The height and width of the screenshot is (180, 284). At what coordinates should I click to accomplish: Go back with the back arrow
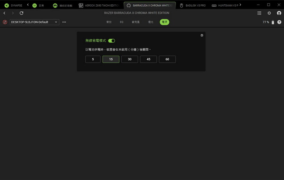5,13
